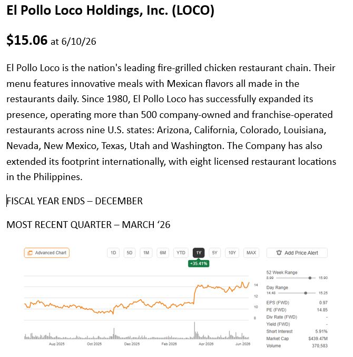The height and width of the screenshot is (357, 353).
Task: Click Add Price Alert button
Action: pos(297,253)
